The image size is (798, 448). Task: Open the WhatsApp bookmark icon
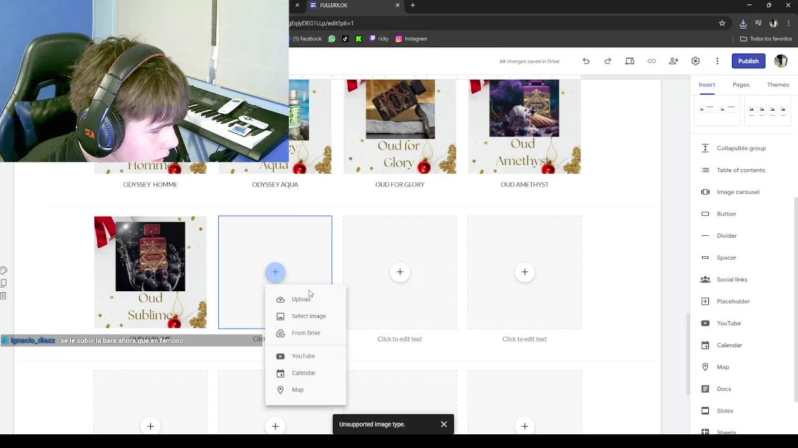(x=332, y=39)
